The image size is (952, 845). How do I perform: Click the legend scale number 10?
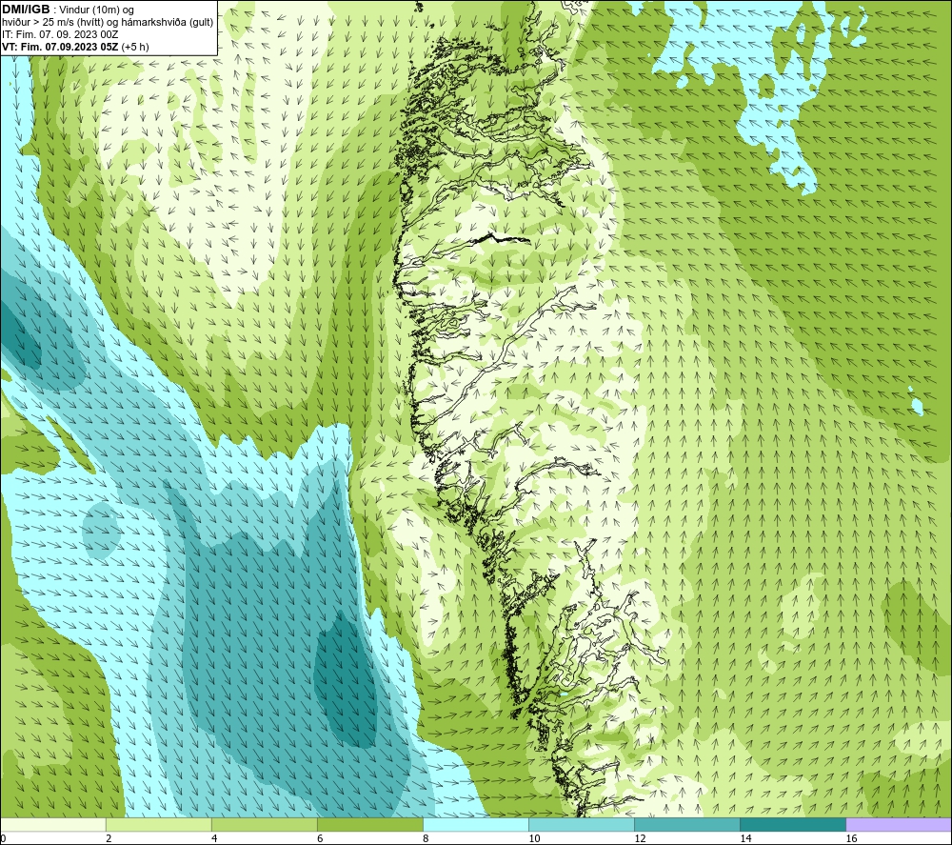click(x=534, y=838)
